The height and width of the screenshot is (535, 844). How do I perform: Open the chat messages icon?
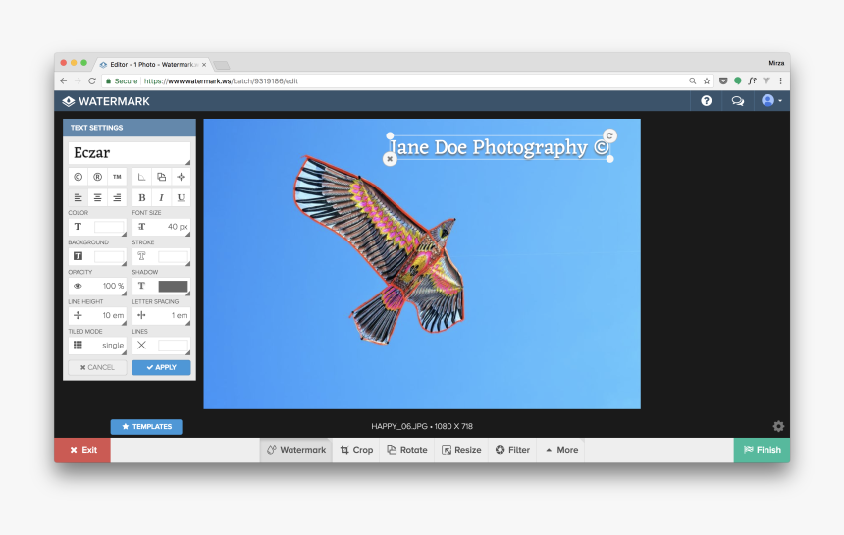pos(737,101)
